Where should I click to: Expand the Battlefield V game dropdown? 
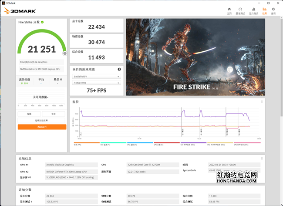coord(96,76)
